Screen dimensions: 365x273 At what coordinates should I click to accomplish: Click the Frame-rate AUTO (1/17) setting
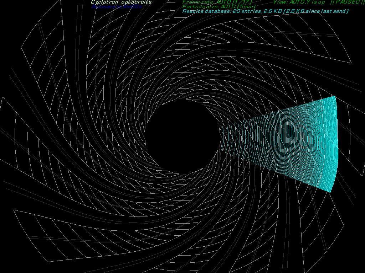219,2
